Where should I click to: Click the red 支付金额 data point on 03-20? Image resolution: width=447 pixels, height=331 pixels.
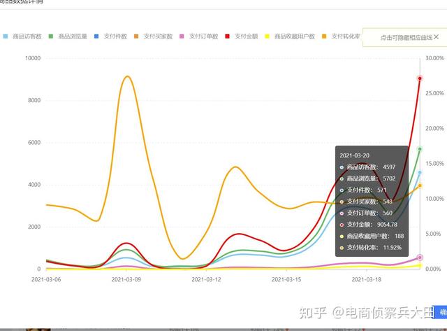tap(420, 78)
